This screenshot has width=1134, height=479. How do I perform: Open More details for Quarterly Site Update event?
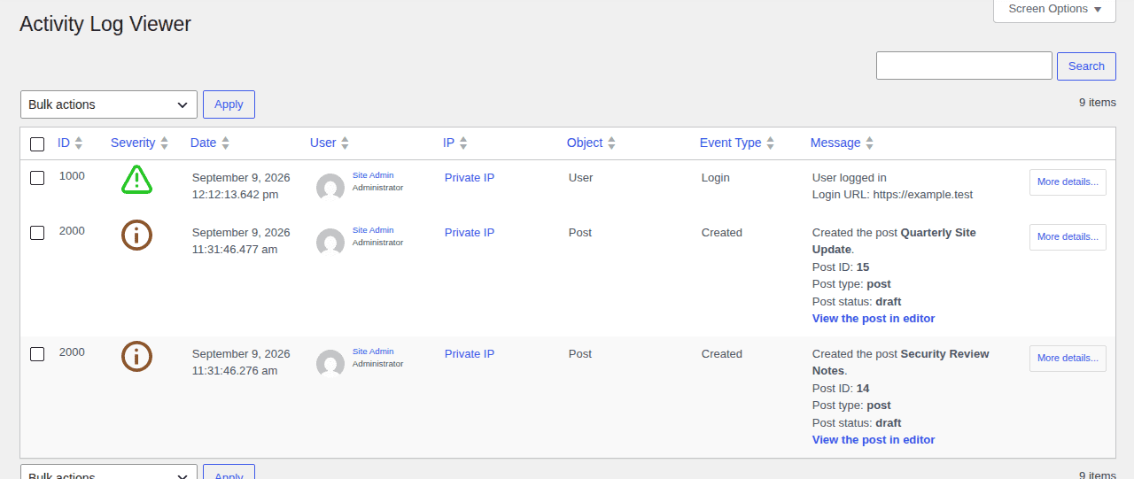1068,237
